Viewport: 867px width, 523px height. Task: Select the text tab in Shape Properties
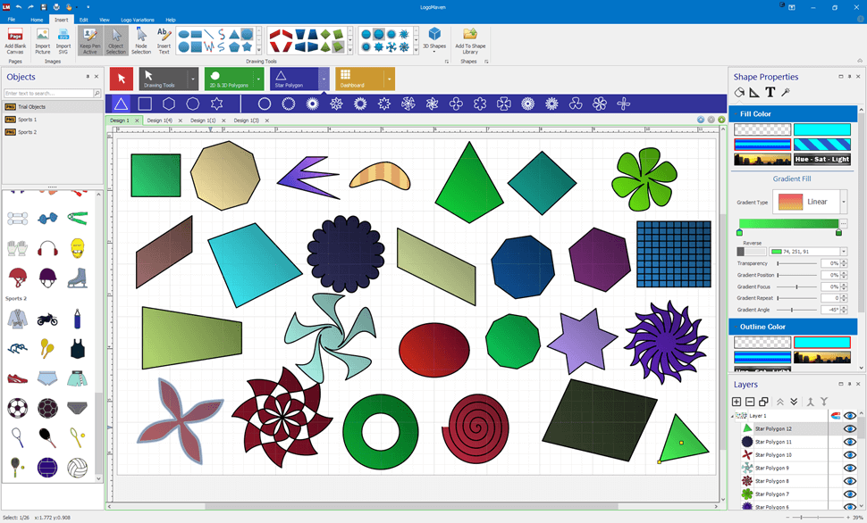click(x=770, y=92)
